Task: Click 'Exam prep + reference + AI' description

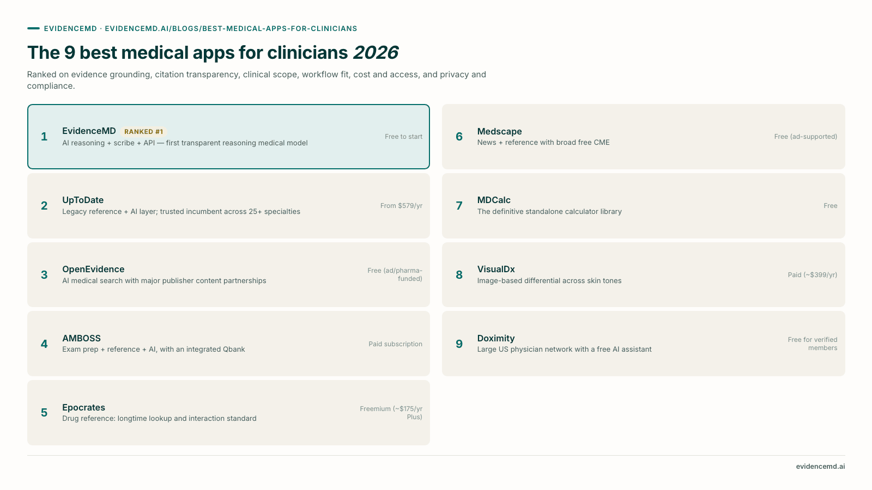Action: 154,350
